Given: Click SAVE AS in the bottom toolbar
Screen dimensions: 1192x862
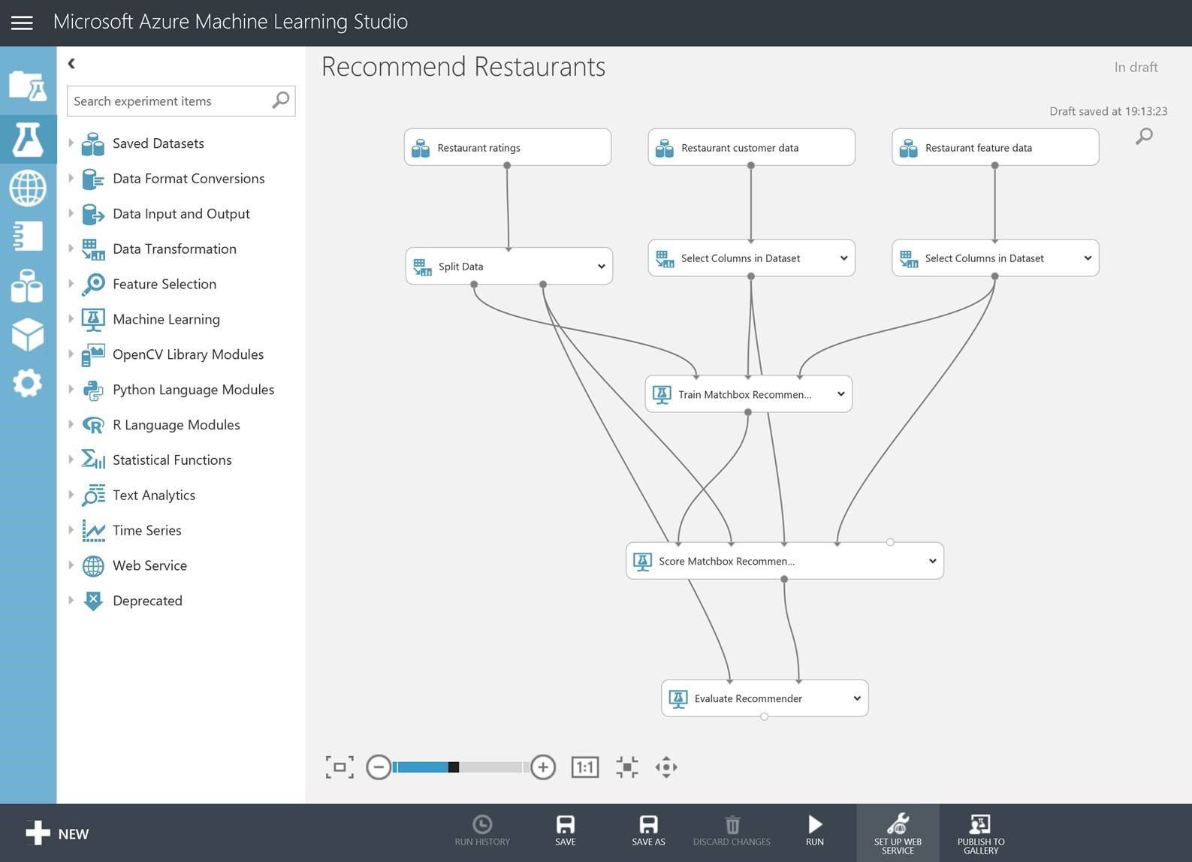Looking at the screenshot, I should pos(649,832).
